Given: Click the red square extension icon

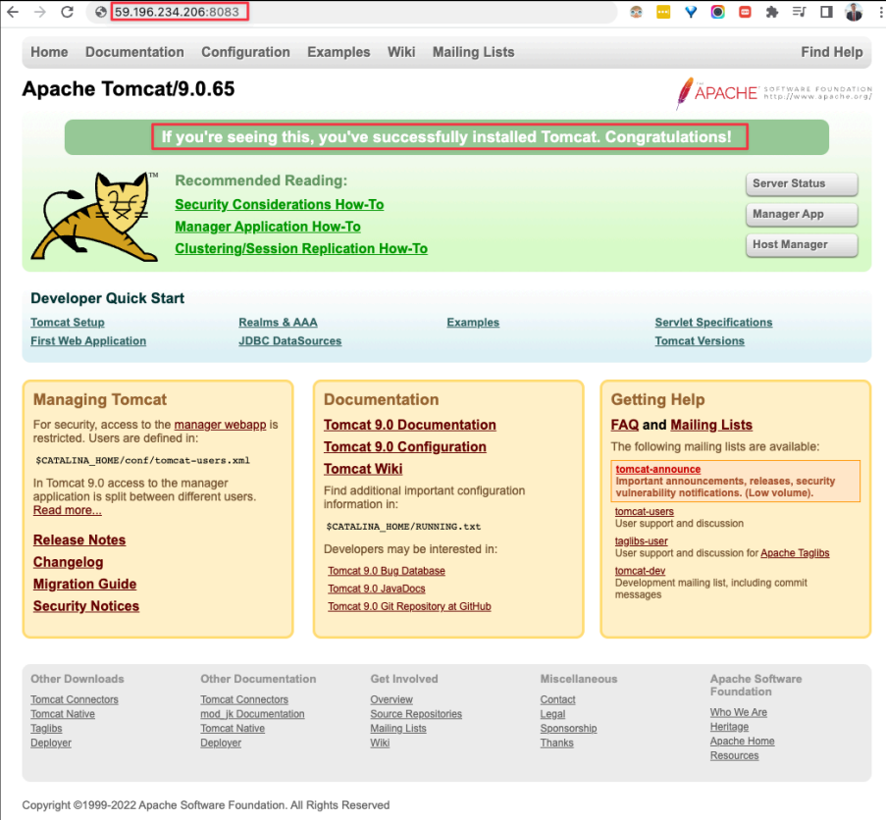Looking at the screenshot, I should (745, 12).
